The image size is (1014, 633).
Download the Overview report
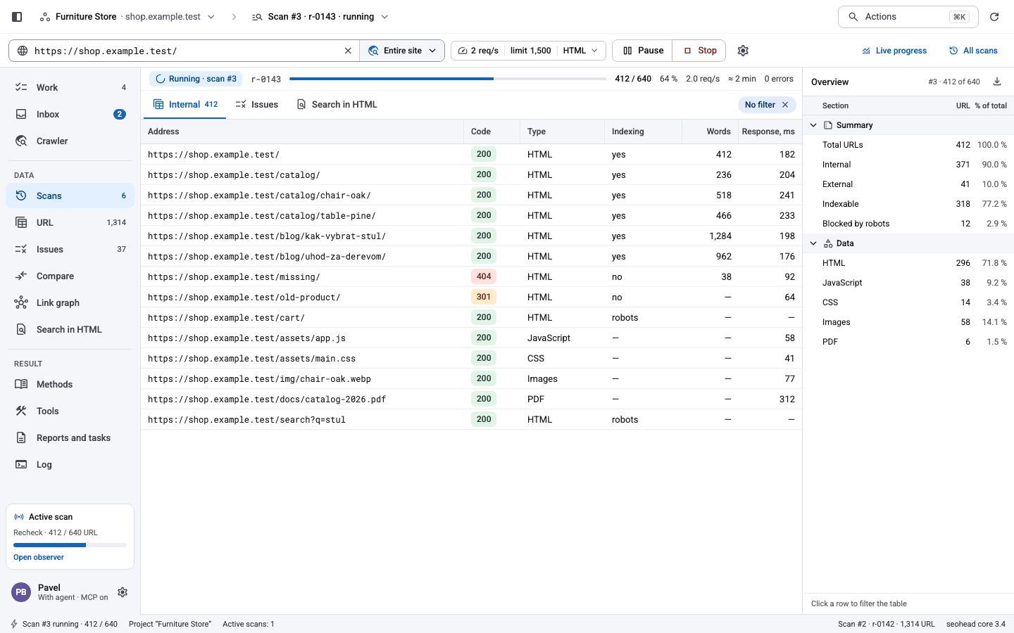tap(997, 82)
